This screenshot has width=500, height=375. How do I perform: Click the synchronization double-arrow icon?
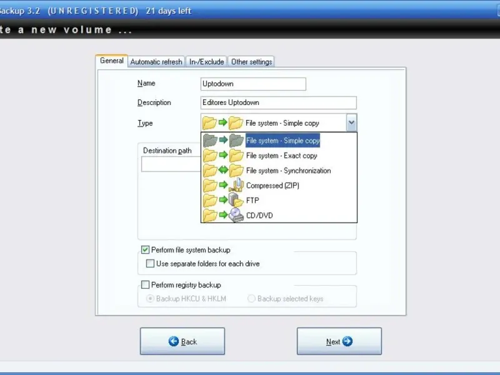click(223, 170)
